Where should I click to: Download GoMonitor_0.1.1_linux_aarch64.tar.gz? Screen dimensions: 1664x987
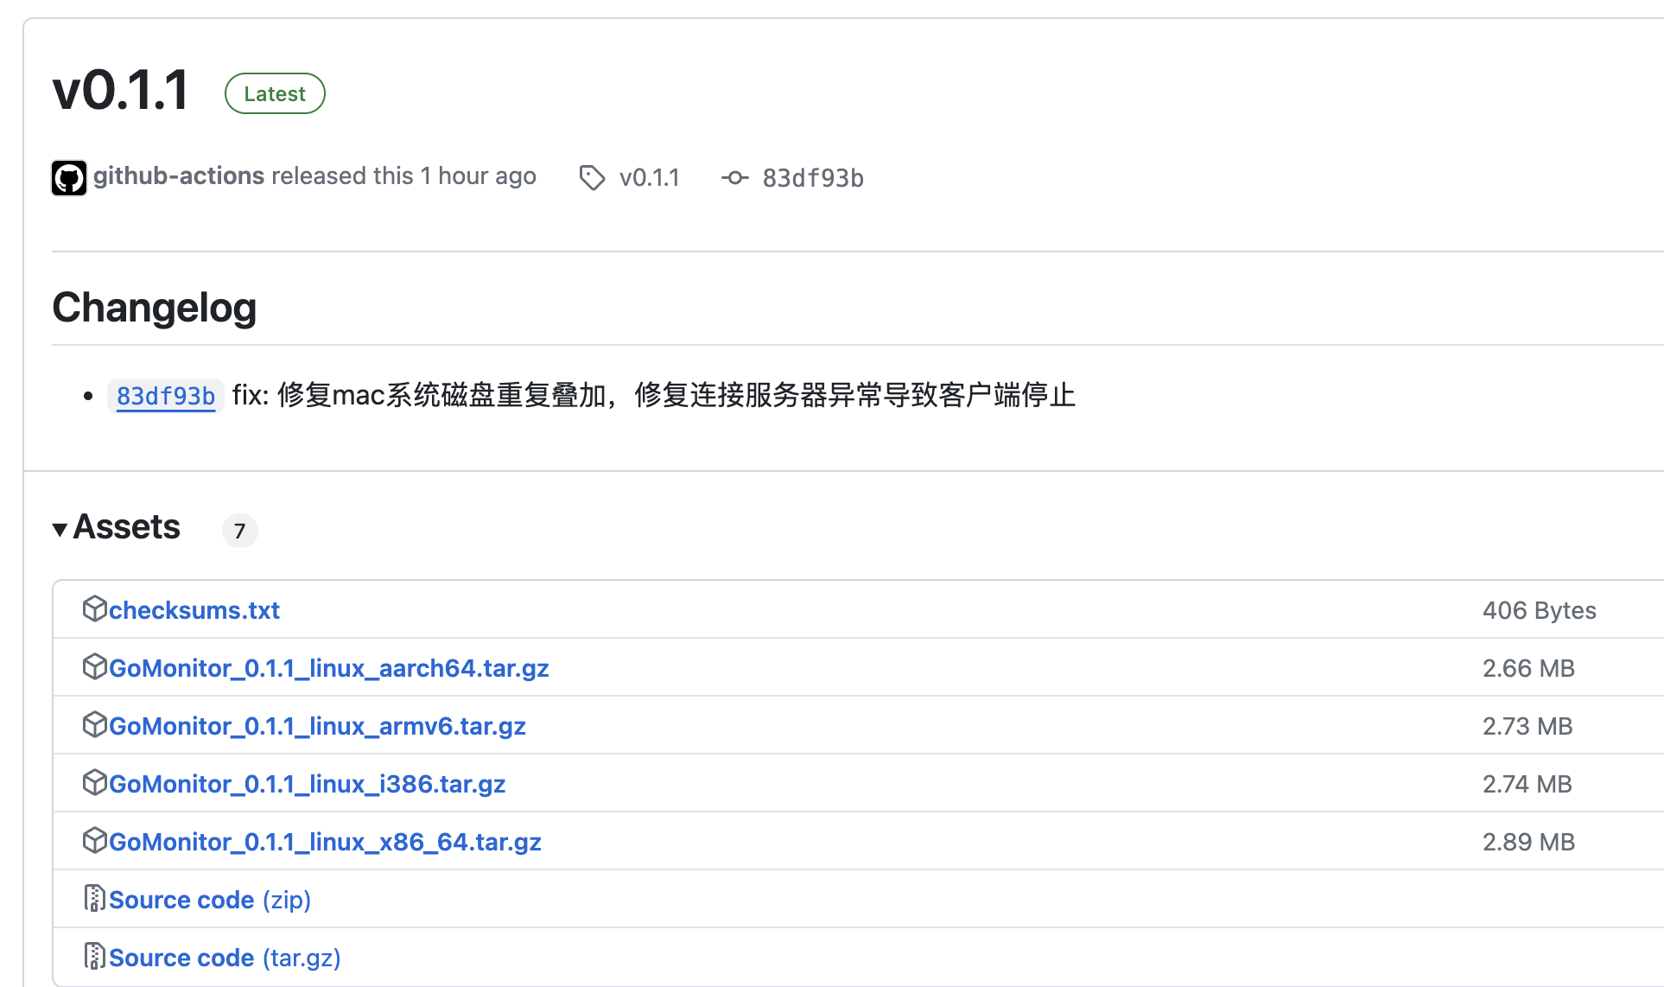pos(329,668)
